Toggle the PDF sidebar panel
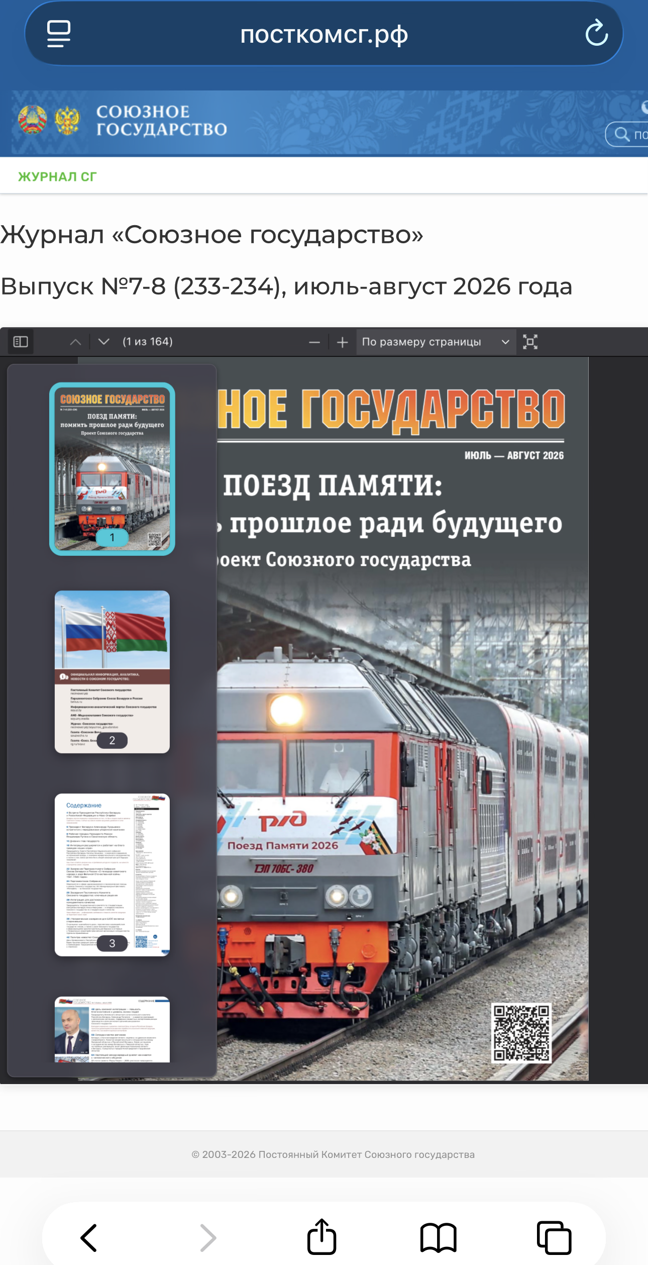Screen dimensions: 648x1265 click(x=21, y=342)
